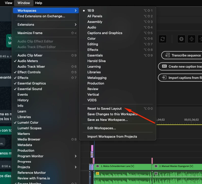This screenshot has height=184, width=202.
Task: Switch to Audio workspace
Action: click(x=118, y=27)
